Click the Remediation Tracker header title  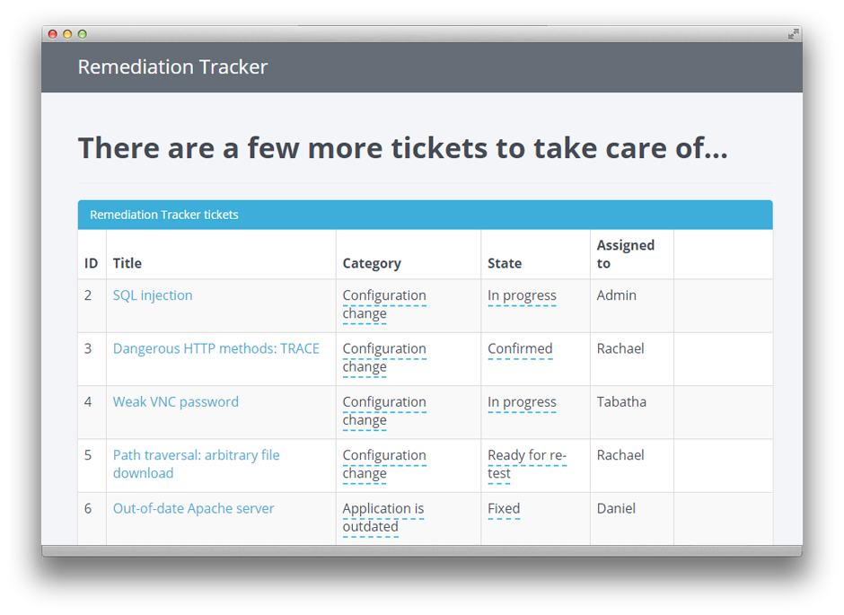coord(172,67)
